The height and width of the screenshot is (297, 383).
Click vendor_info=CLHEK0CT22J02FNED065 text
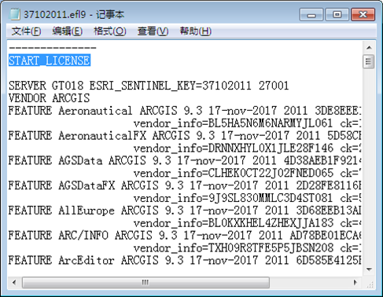tap(233, 173)
